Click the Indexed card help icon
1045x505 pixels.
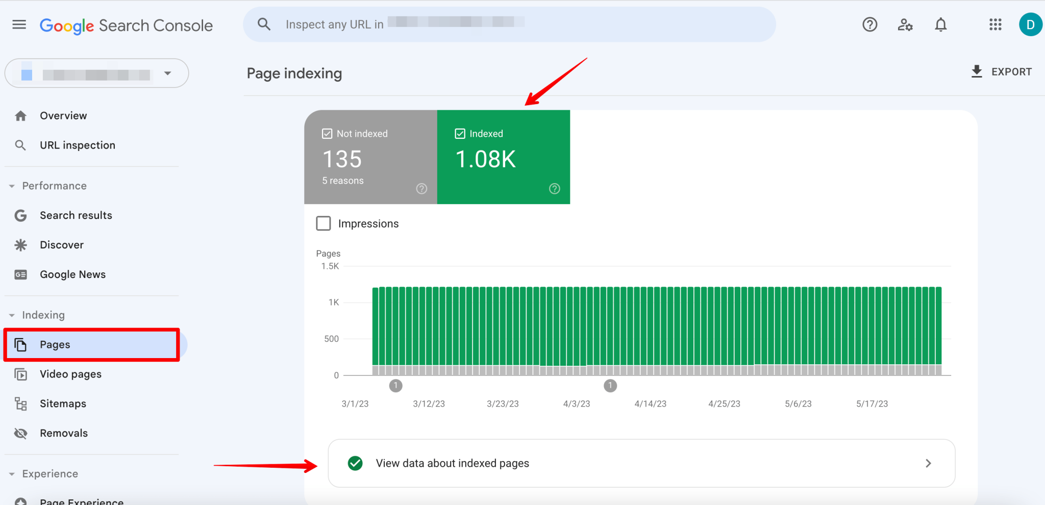pos(555,189)
